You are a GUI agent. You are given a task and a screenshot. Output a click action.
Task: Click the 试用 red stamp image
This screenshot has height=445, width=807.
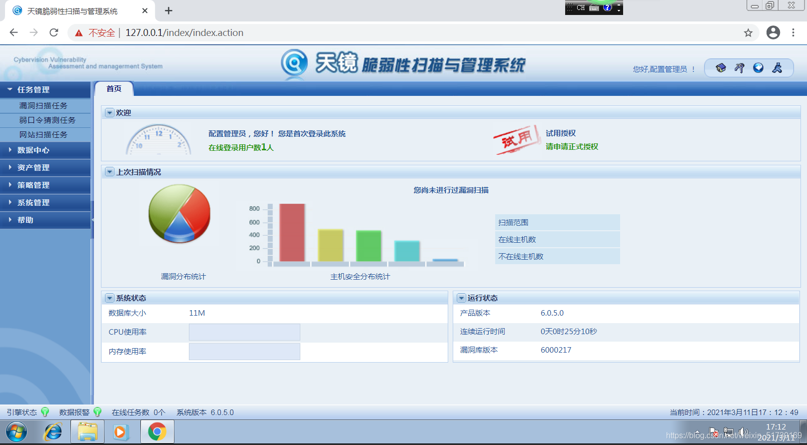tap(517, 140)
